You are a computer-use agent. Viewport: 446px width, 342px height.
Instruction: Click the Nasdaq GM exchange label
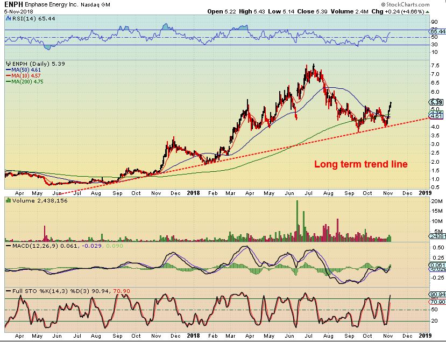95,5
